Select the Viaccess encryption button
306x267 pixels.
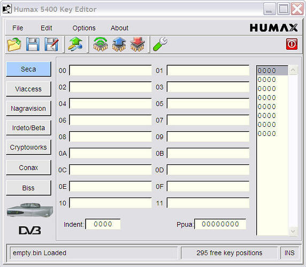tap(28, 89)
